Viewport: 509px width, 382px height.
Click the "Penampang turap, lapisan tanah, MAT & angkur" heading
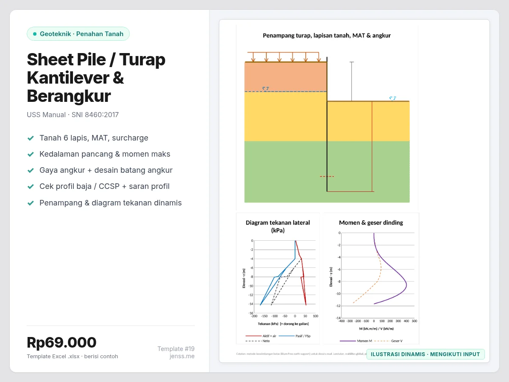tap(327, 36)
